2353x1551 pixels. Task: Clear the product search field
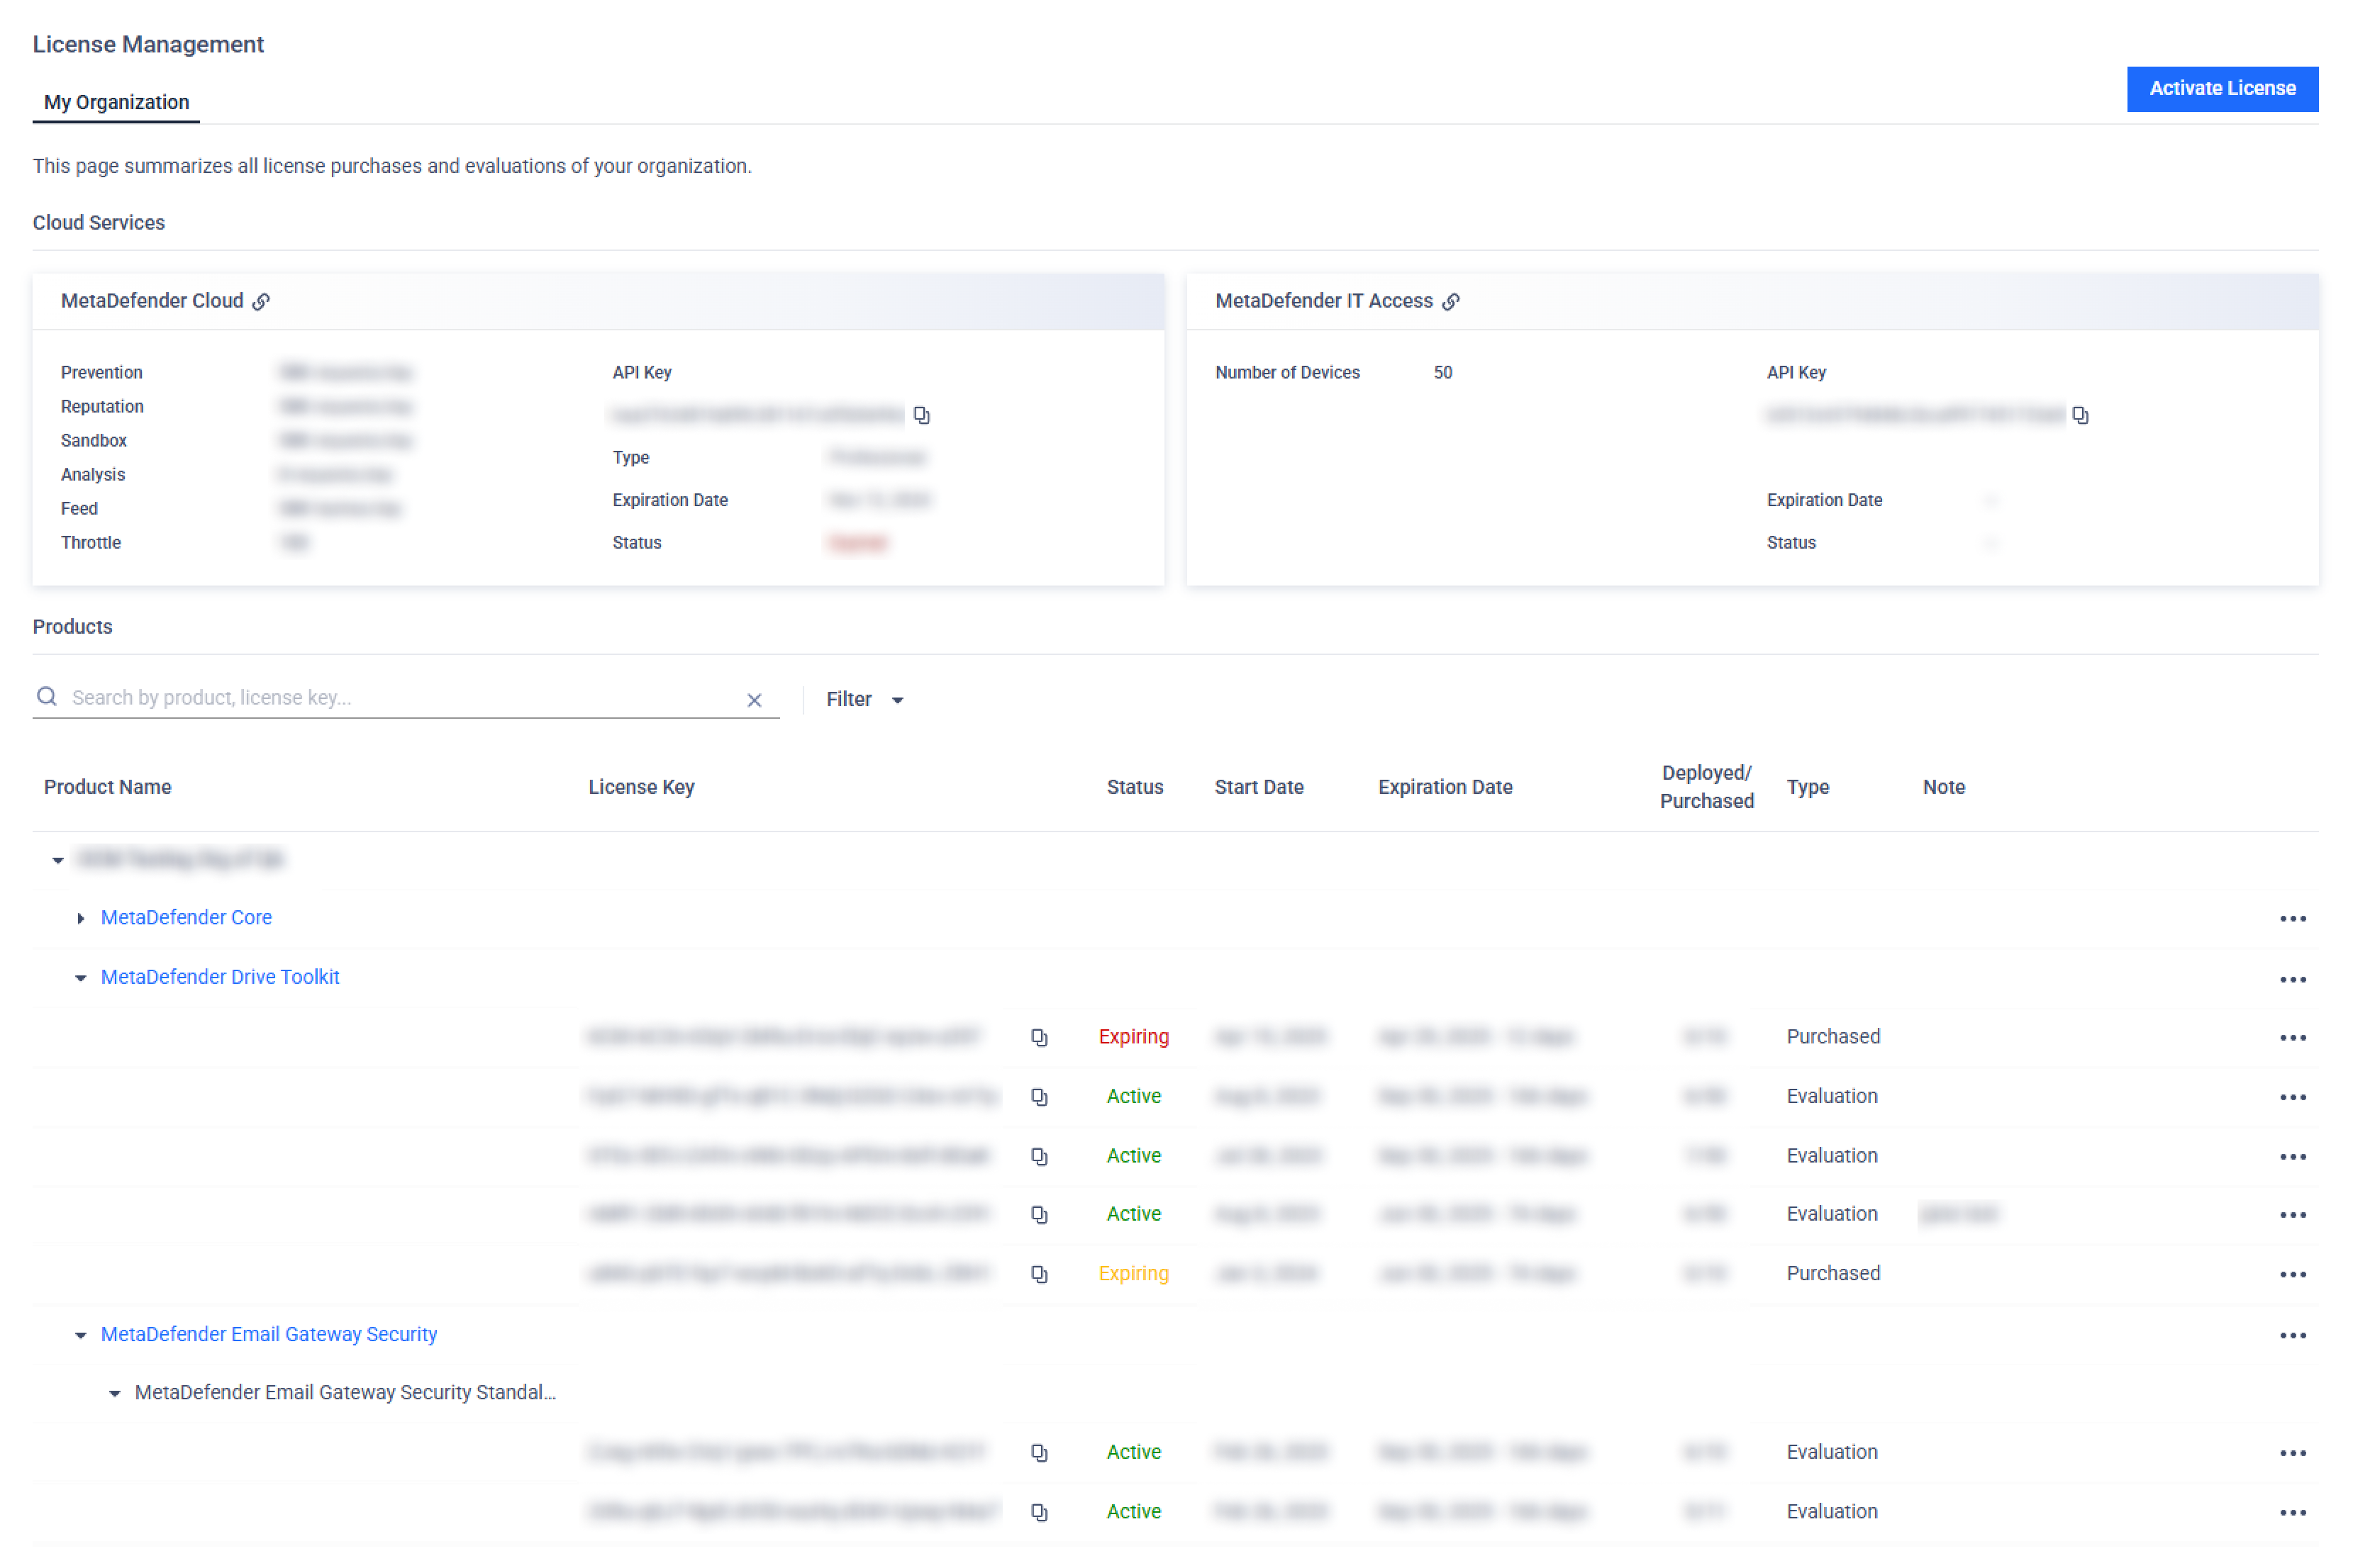point(754,700)
